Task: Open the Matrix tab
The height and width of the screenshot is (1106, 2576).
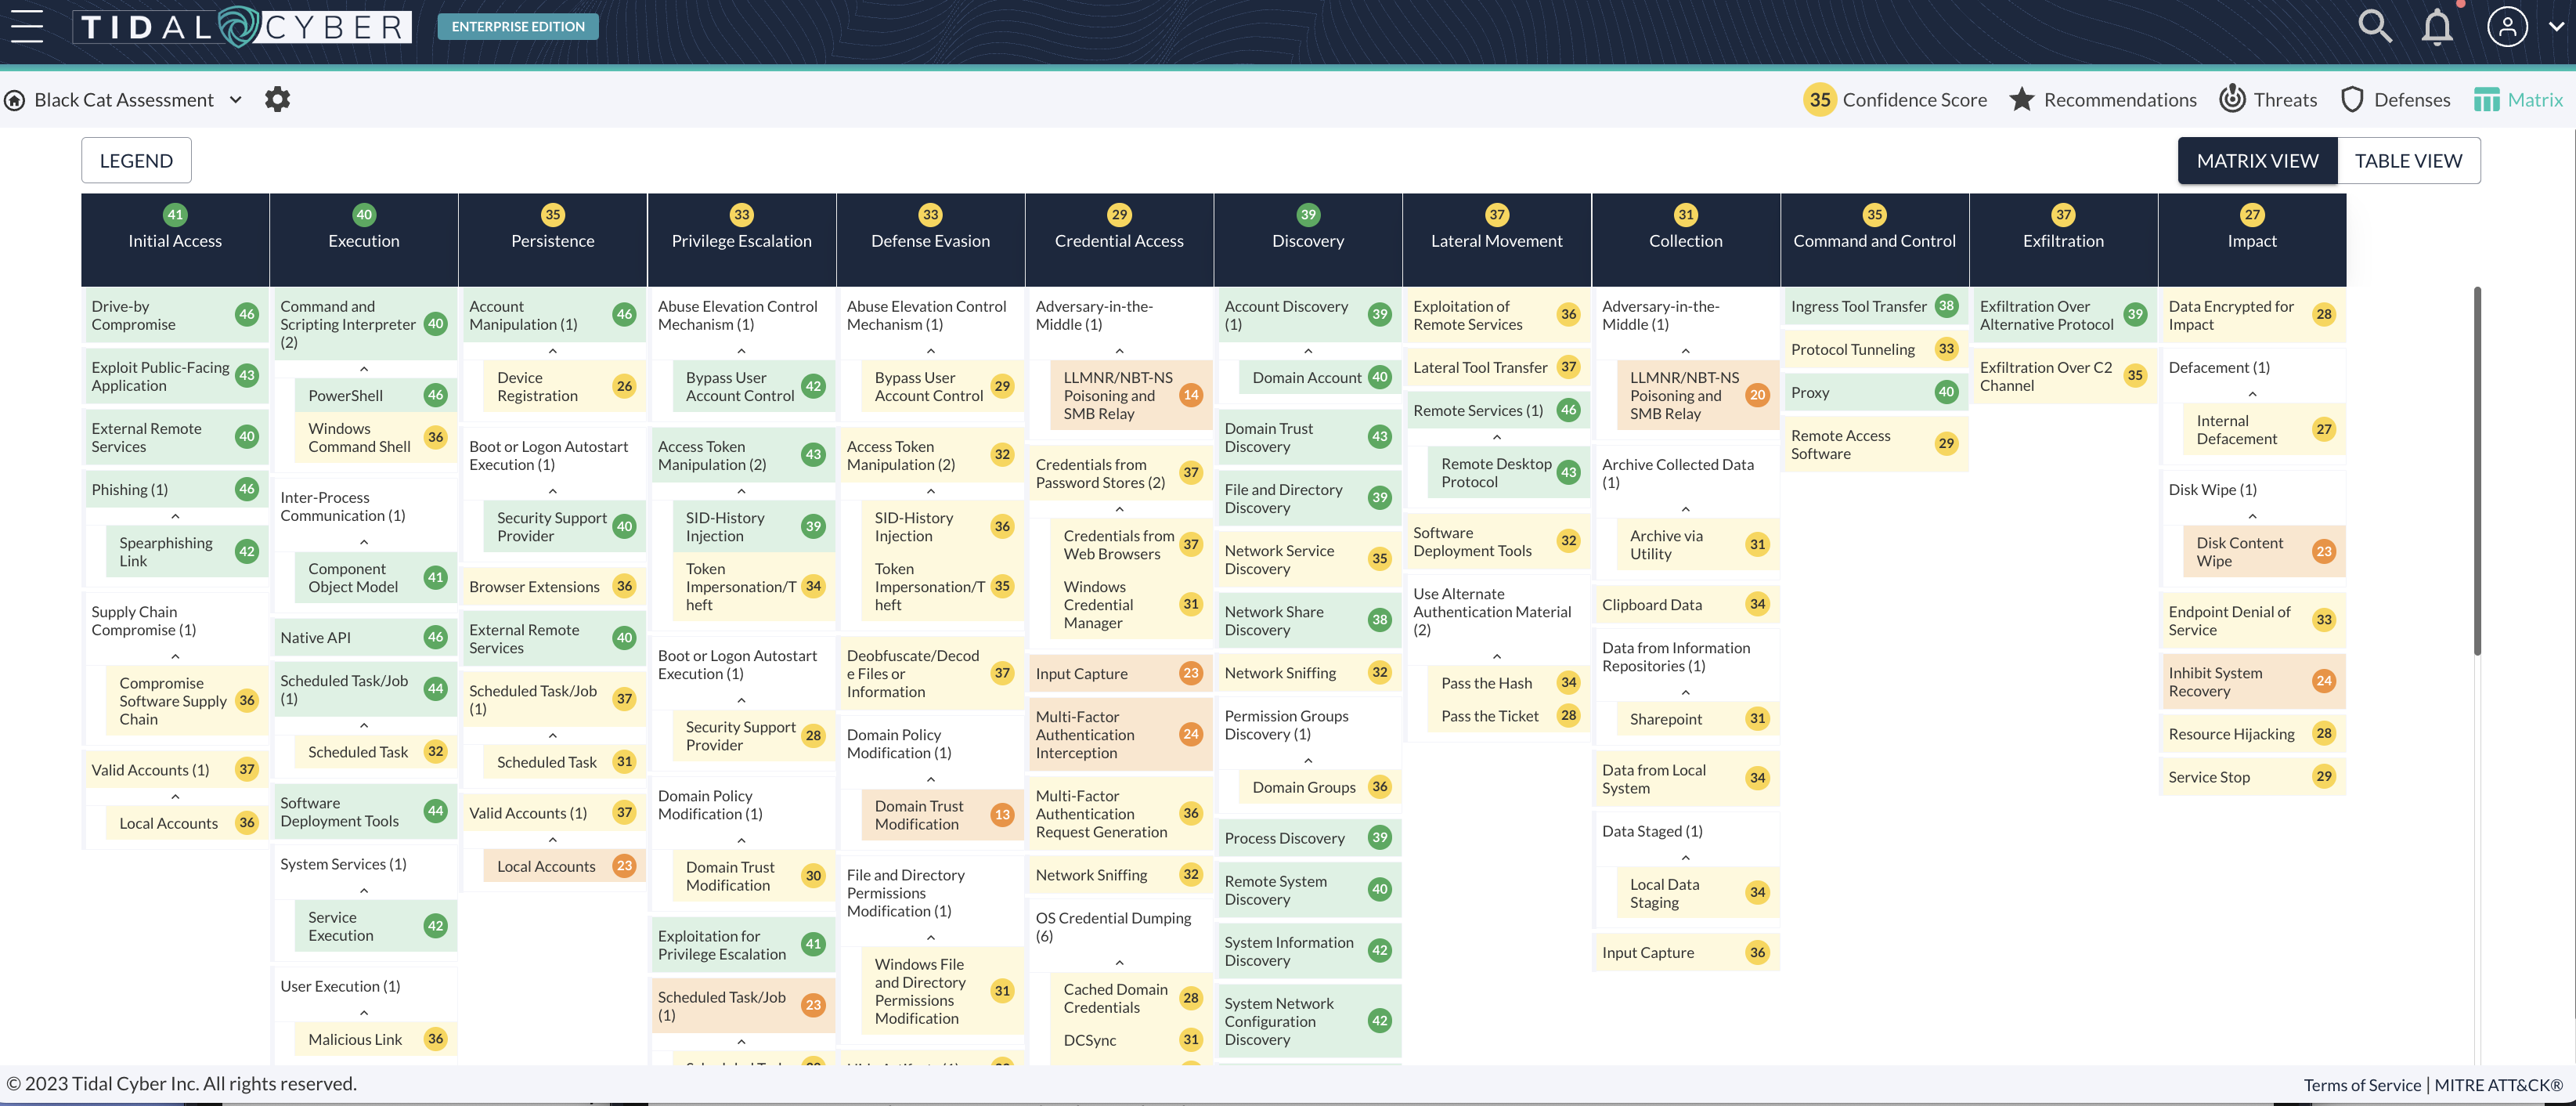Action: pos(2518,99)
